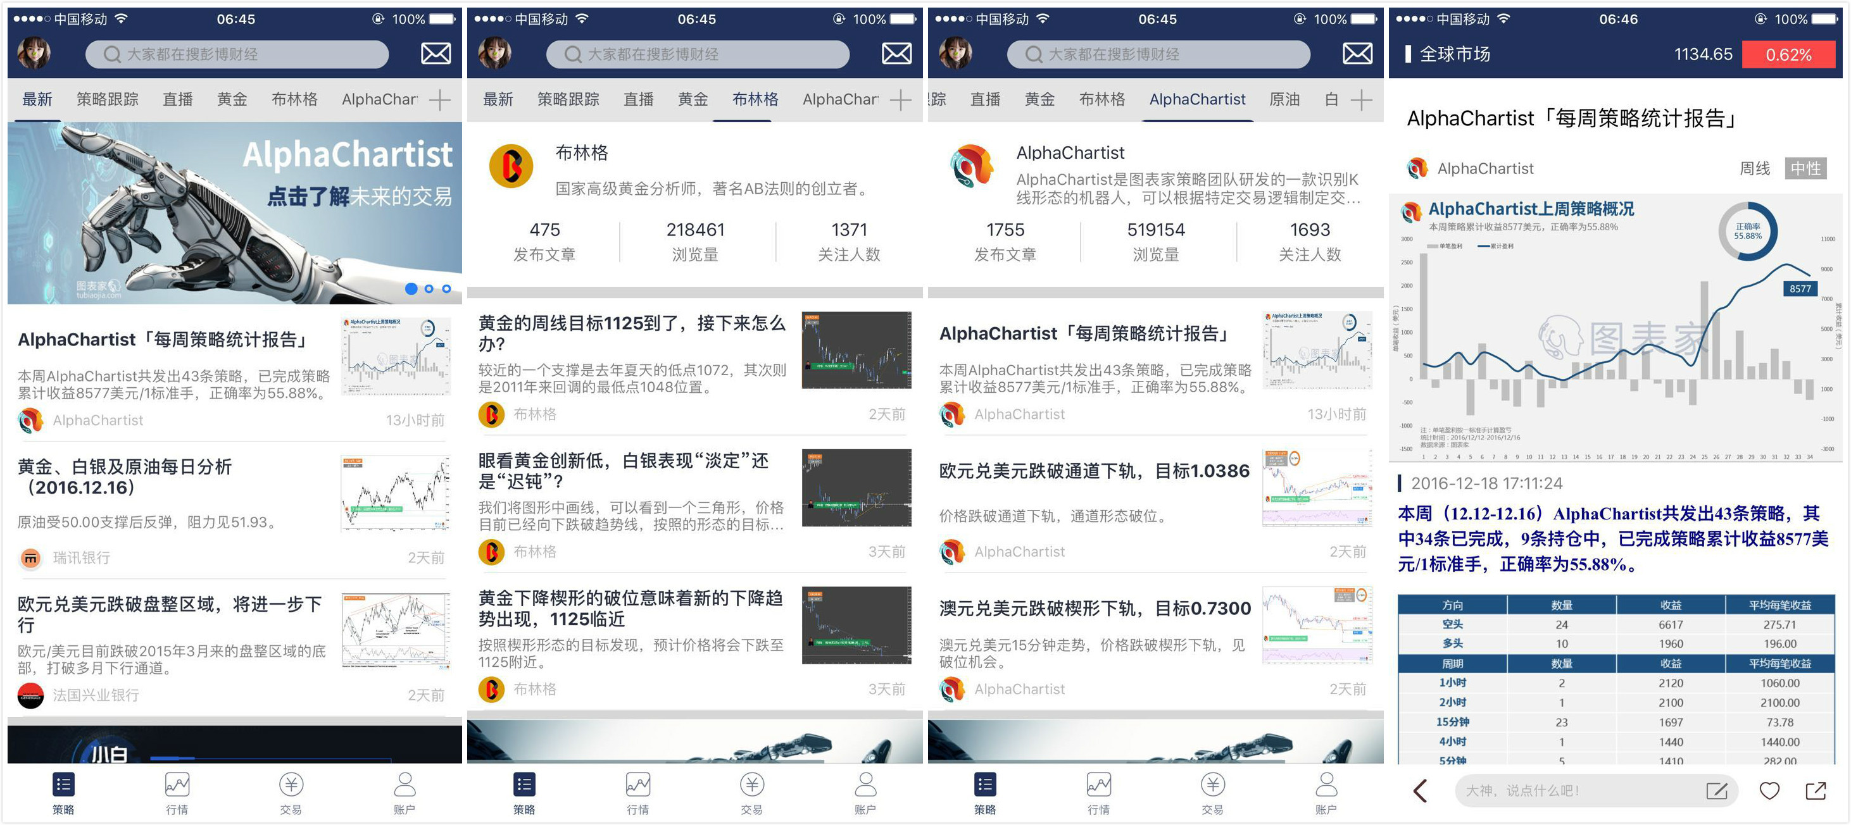Open article 澳元兑美元跌破楔形下轨
1851x825 pixels.
[1155, 642]
